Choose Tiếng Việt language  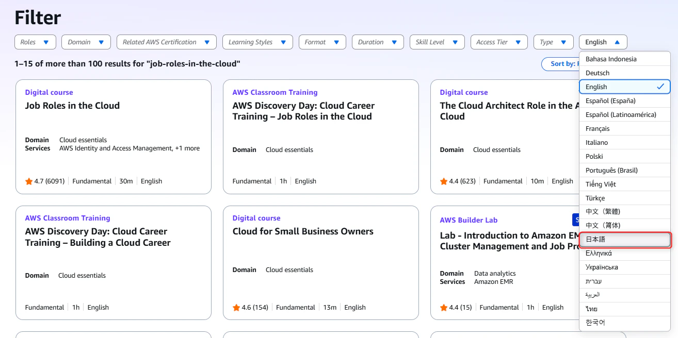click(x=625, y=184)
